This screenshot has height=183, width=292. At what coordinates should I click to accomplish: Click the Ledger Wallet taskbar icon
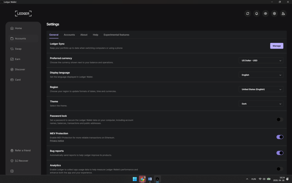pyautogui.click(x=157, y=179)
